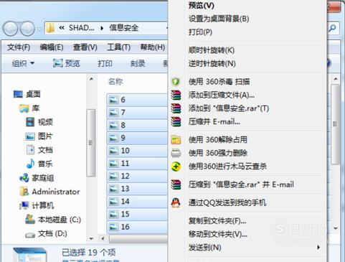Select file named 8

pos(137,125)
